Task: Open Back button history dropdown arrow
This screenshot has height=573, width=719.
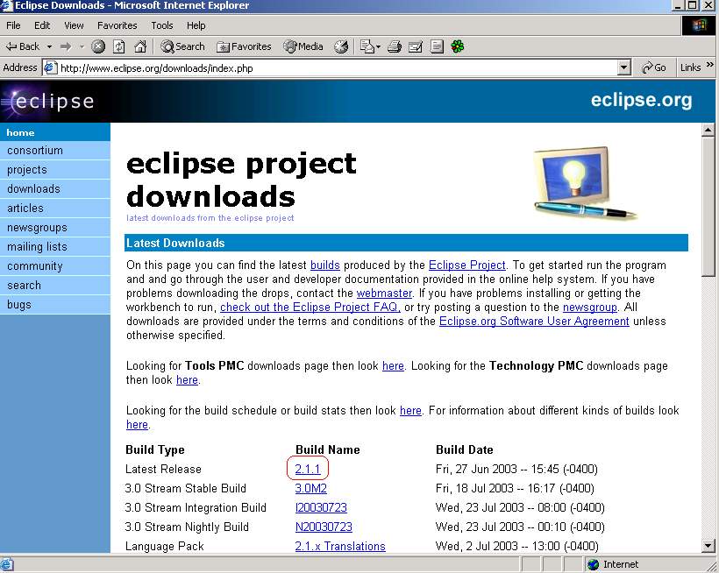Action: pyautogui.click(x=49, y=46)
